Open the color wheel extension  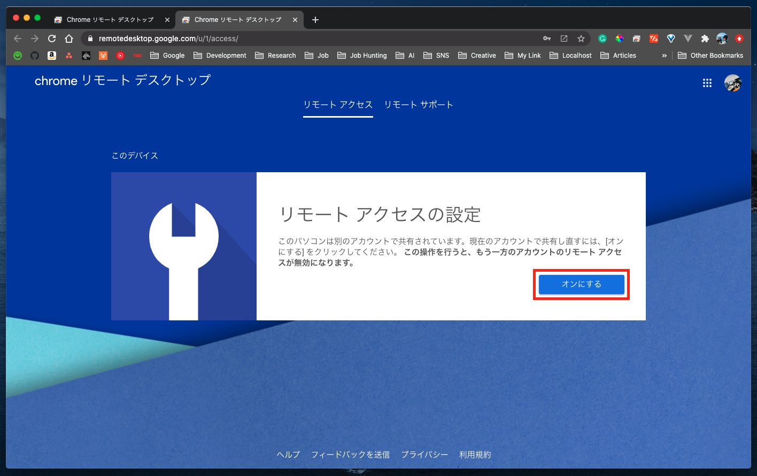[620, 39]
